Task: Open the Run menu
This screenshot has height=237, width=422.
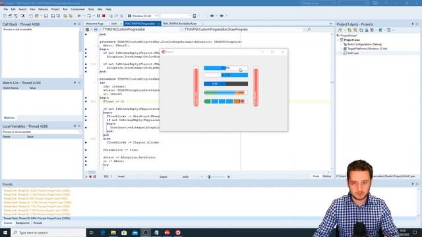Action: (x=65, y=9)
